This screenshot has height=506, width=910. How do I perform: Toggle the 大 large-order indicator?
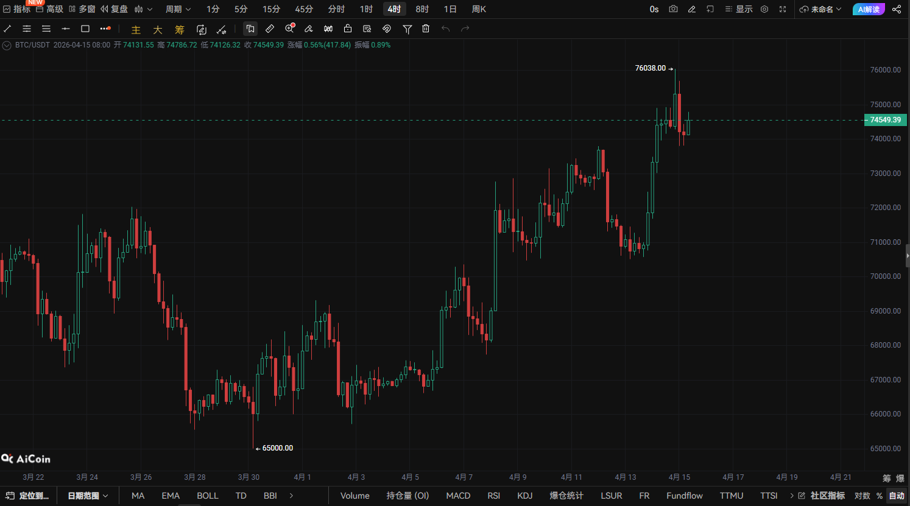pyautogui.click(x=158, y=29)
